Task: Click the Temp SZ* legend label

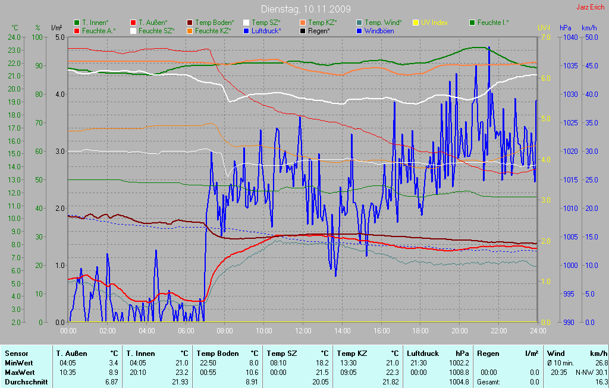Action: pyautogui.click(x=266, y=23)
